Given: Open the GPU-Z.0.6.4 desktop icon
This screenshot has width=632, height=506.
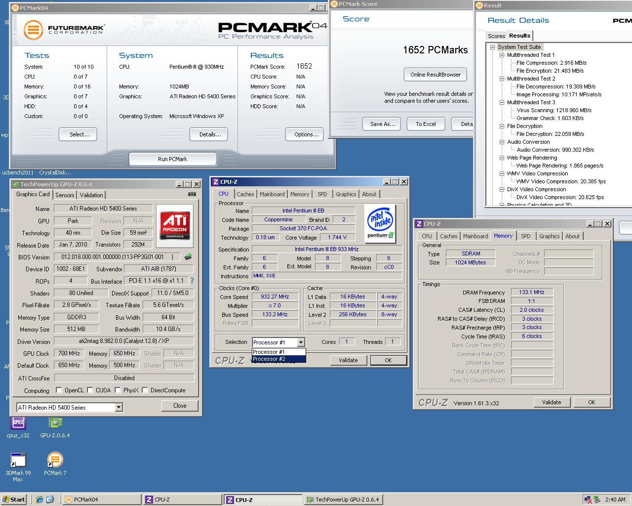Looking at the screenshot, I should (x=55, y=427).
